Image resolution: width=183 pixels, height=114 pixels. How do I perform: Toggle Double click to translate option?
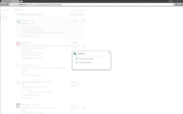[76, 59]
